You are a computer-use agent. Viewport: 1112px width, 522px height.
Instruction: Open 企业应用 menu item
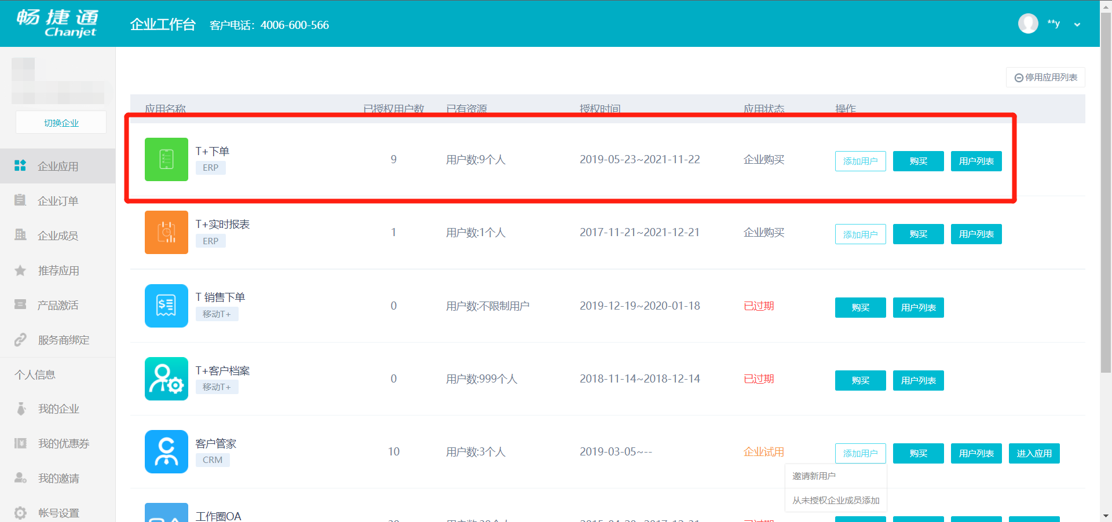(x=58, y=166)
